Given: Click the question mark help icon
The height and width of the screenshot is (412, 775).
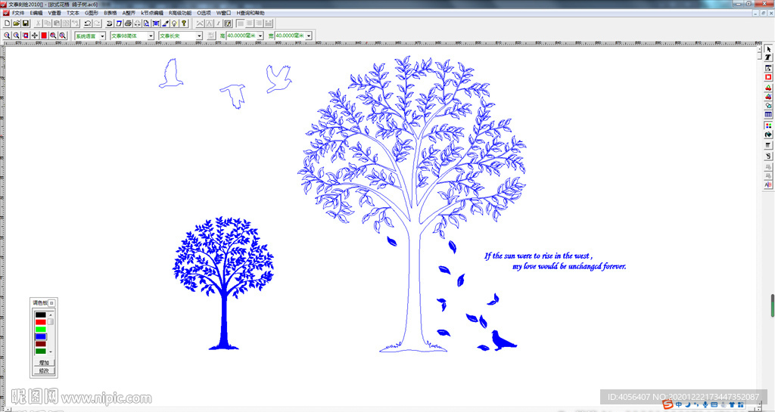Looking at the screenshot, I should [x=184, y=23].
